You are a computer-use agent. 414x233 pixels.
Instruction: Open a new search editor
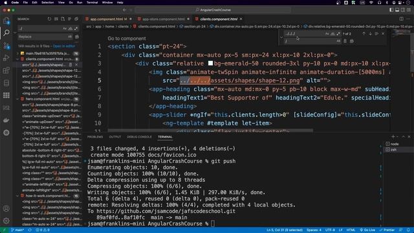coord(63,19)
